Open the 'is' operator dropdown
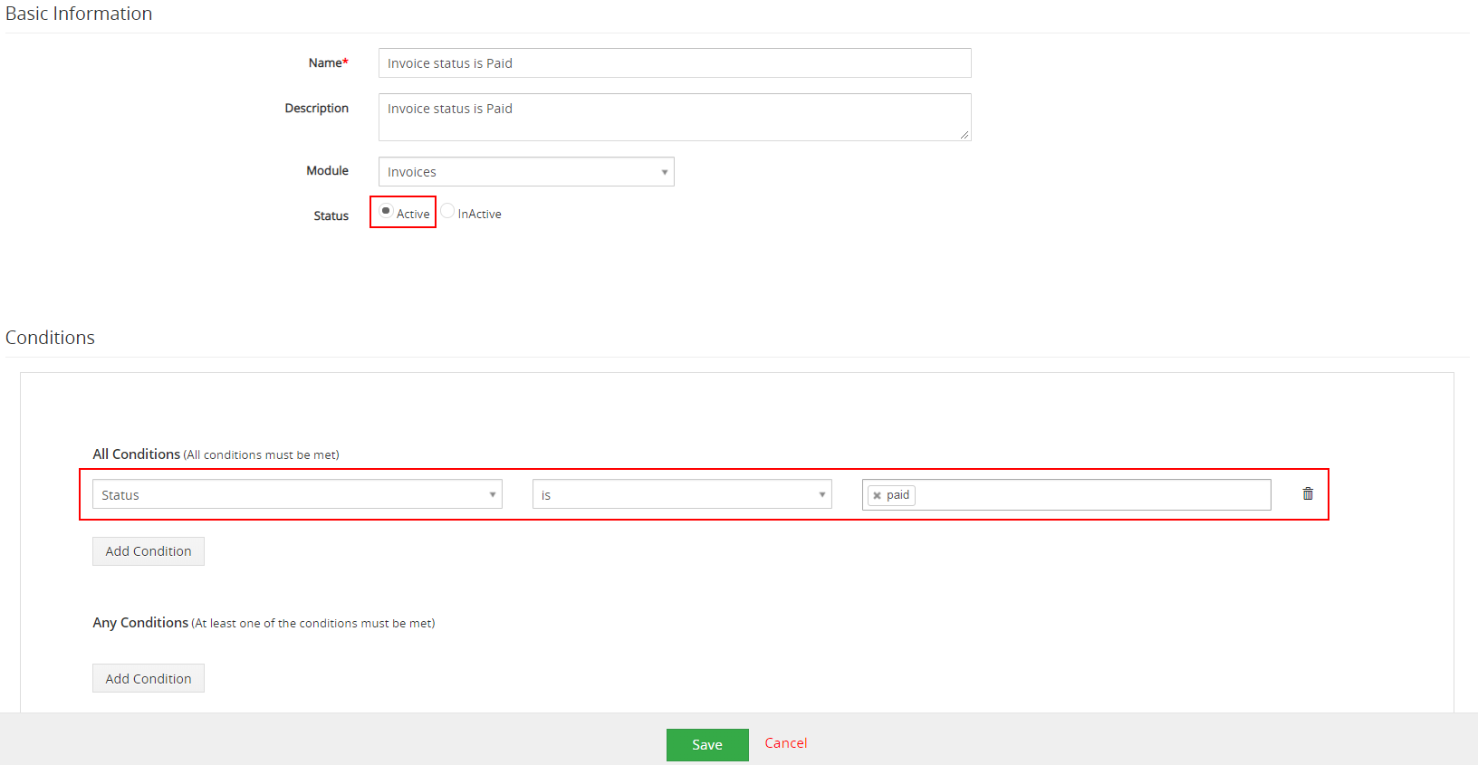 (682, 494)
